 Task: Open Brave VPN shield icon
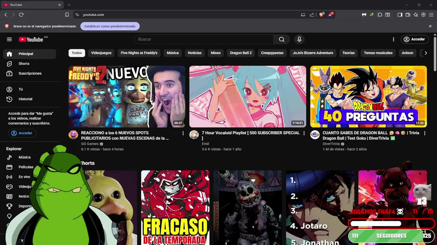(423, 15)
